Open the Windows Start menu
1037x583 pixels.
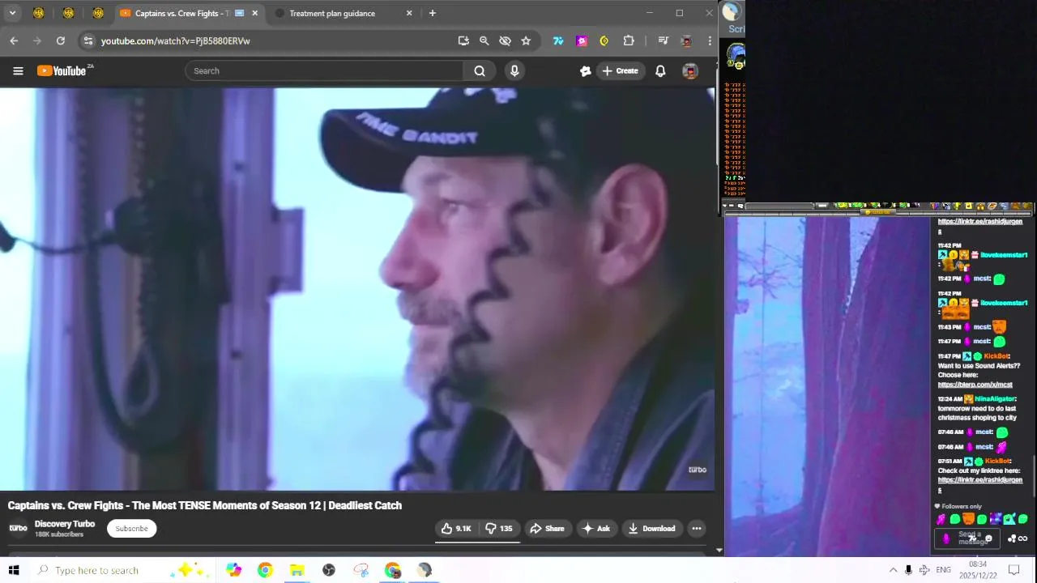tap(14, 570)
